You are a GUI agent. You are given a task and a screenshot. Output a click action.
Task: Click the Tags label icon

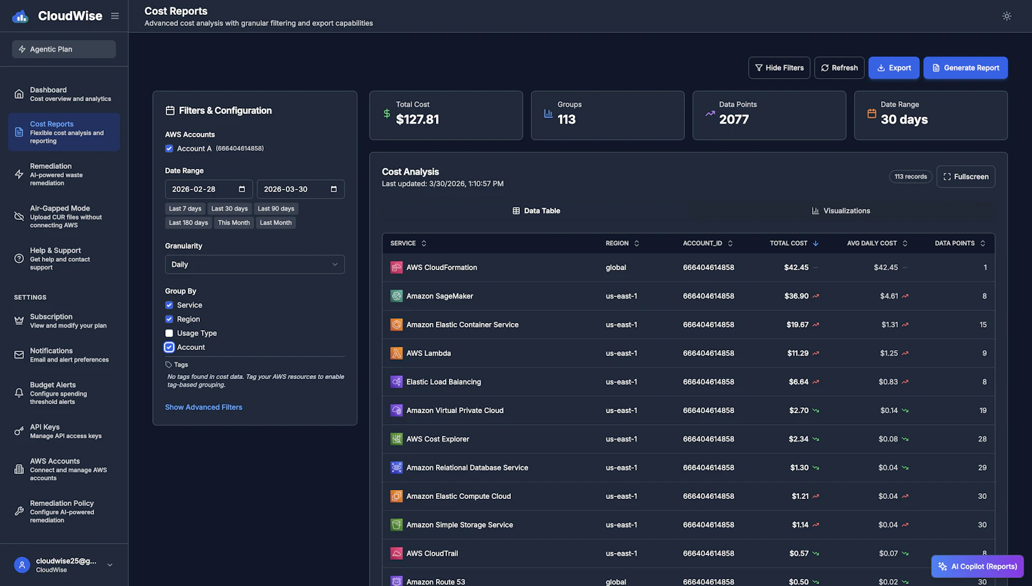coord(168,365)
